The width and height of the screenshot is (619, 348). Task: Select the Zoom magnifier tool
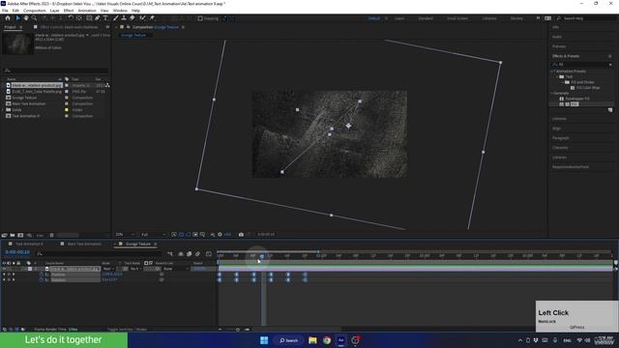click(35, 18)
